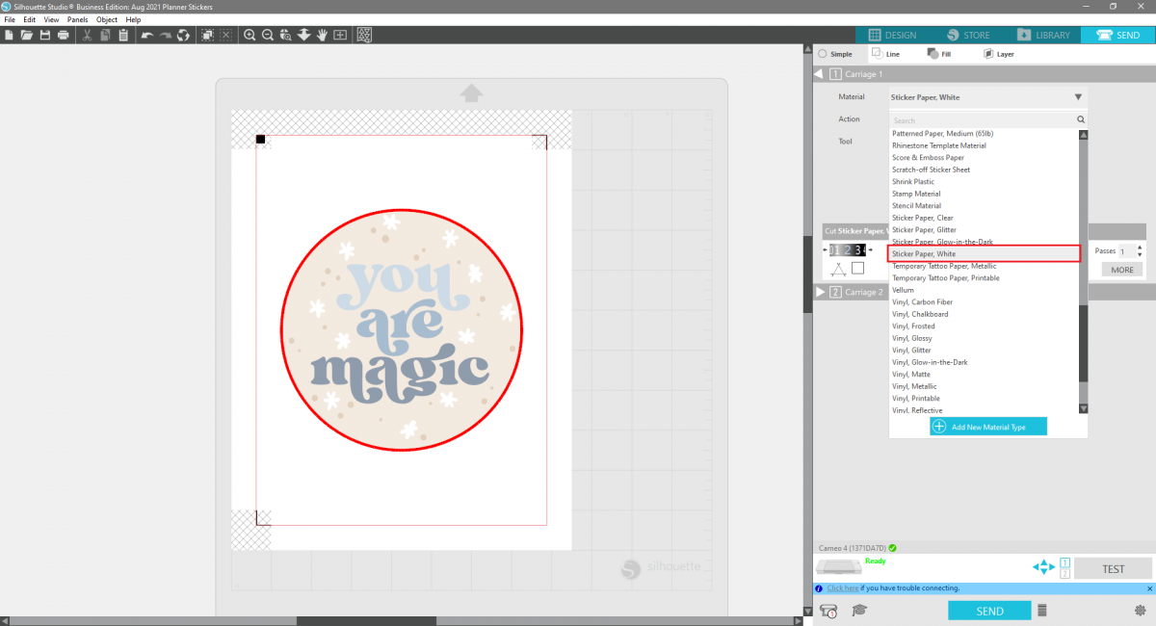The width and height of the screenshot is (1156, 626).
Task: Paste from clipboard using the Paste icon
Action: (123, 36)
